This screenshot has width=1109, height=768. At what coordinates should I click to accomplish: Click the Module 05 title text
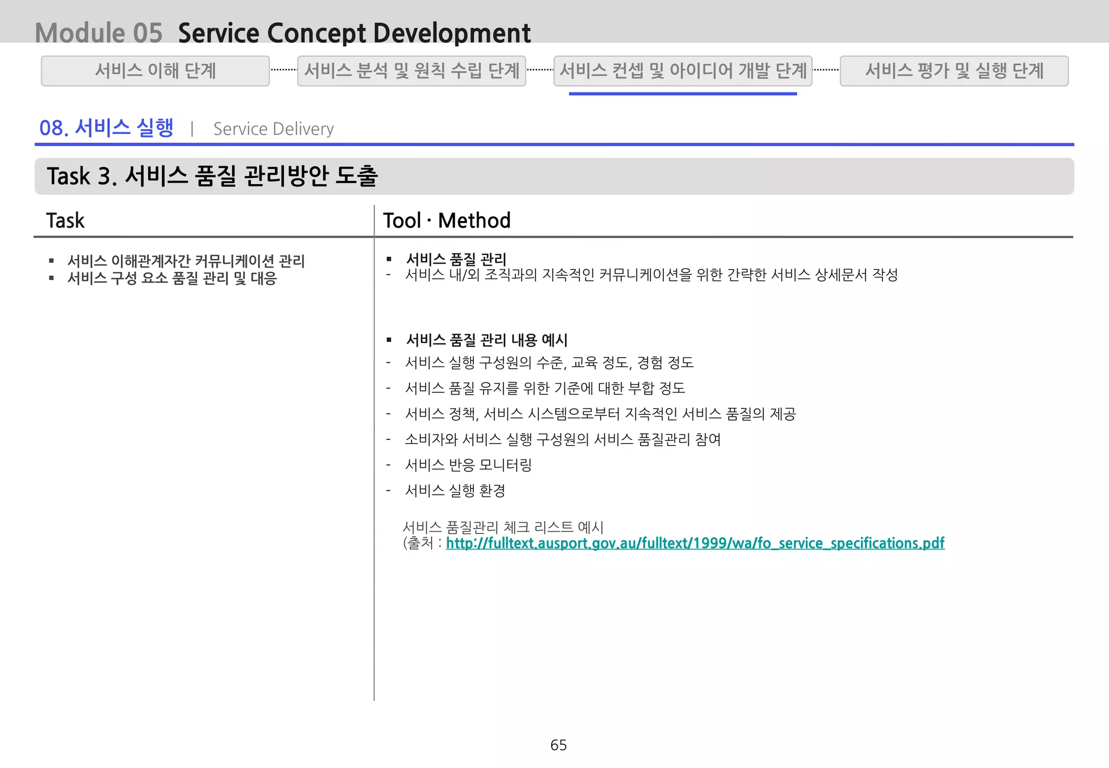click(99, 32)
